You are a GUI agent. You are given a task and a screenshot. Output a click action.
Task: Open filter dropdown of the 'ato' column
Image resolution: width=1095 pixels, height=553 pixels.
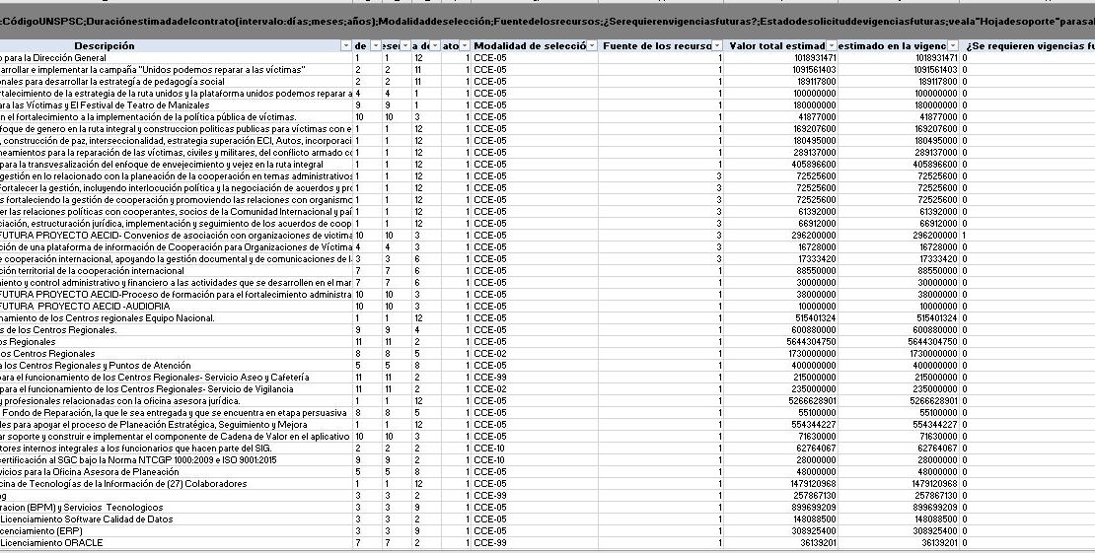click(x=465, y=46)
